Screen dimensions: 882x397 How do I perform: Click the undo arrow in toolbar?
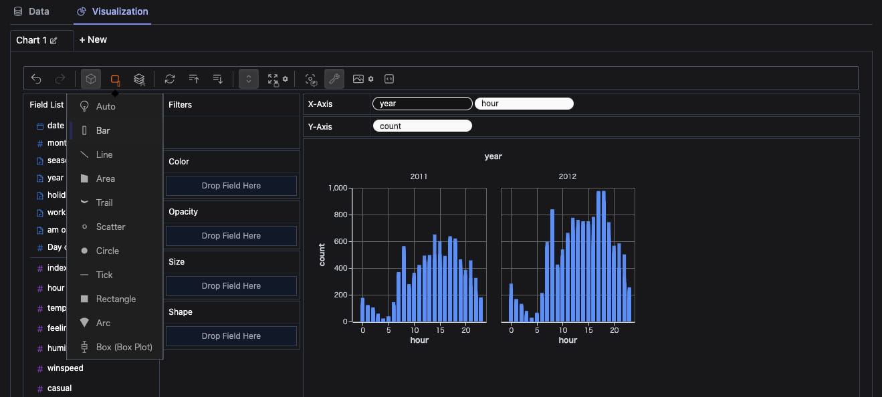pyautogui.click(x=36, y=79)
